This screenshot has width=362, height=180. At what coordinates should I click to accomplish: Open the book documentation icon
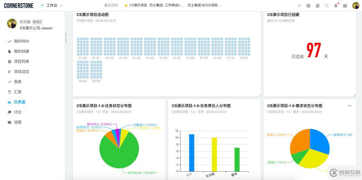[x=318, y=6]
